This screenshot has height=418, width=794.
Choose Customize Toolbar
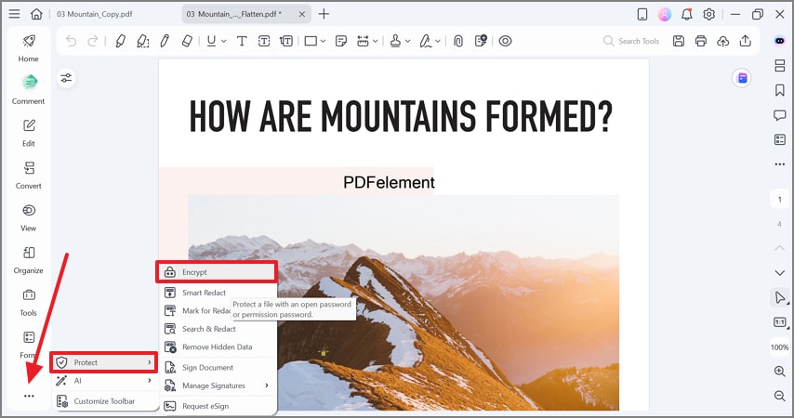pos(104,401)
